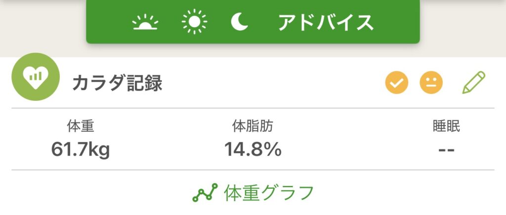Tap the 61.7kg weight value
The width and height of the screenshot is (506, 215).
[x=81, y=149]
